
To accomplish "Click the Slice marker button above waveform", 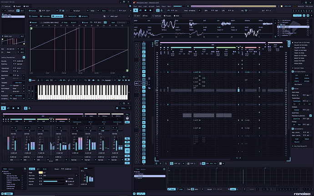I will [85, 22].
